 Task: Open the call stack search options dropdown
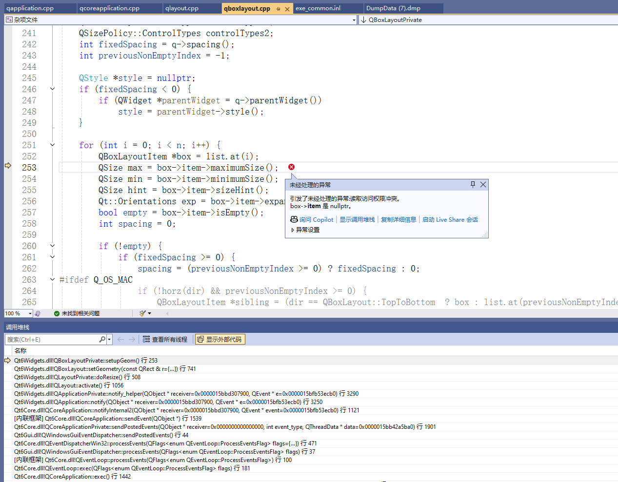coord(109,339)
